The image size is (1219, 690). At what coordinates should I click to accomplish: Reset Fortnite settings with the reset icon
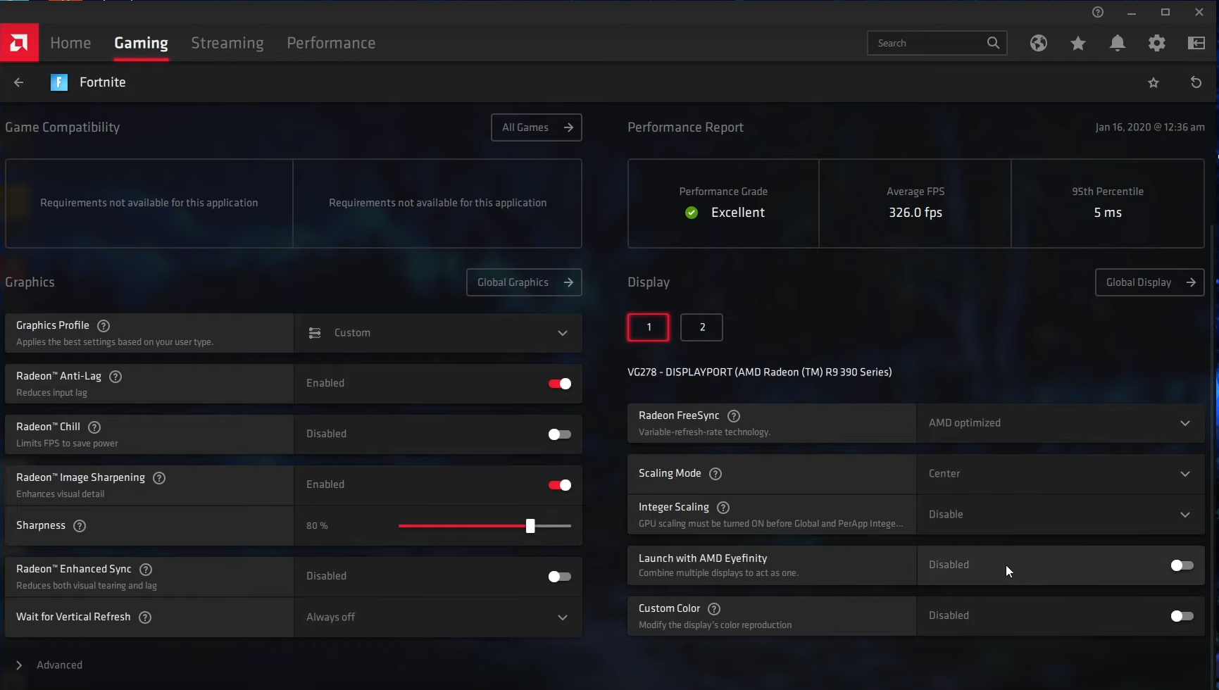click(1196, 82)
